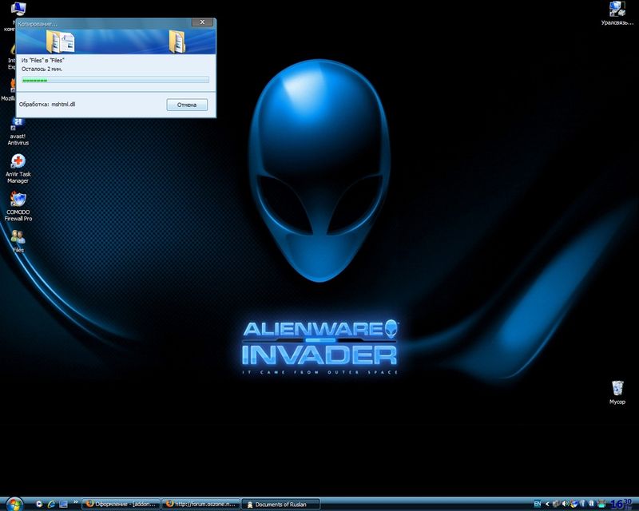Screen dimensions: 639x511
Task: Click the 'Осталось 2 мин.' text
Action: (x=42, y=69)
